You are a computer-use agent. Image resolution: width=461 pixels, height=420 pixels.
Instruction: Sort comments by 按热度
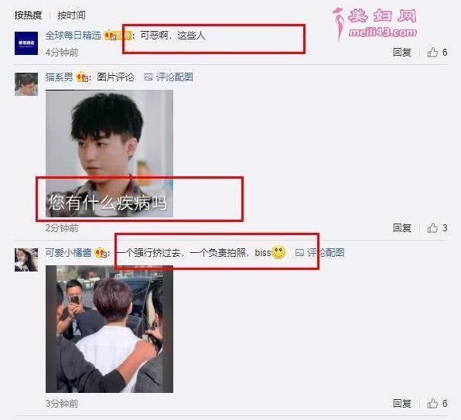28,15
